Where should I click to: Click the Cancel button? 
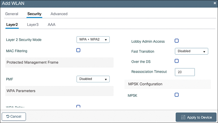(x=14, y=116)
